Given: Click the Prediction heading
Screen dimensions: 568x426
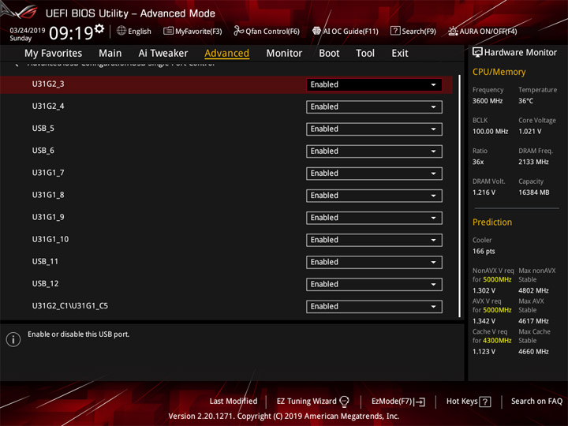Looking at the screenshot, I should [492, 222].
